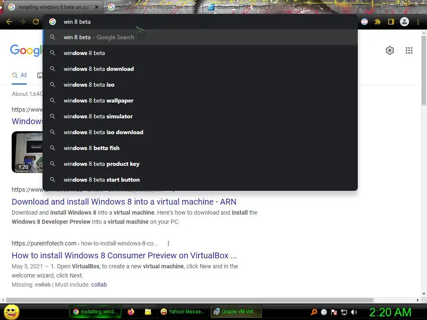Image resolution: width=427 pixels, height=320 pixels.
Task: Switch to the 'windows 10 iso' search tab
Action: click(153, 7)
